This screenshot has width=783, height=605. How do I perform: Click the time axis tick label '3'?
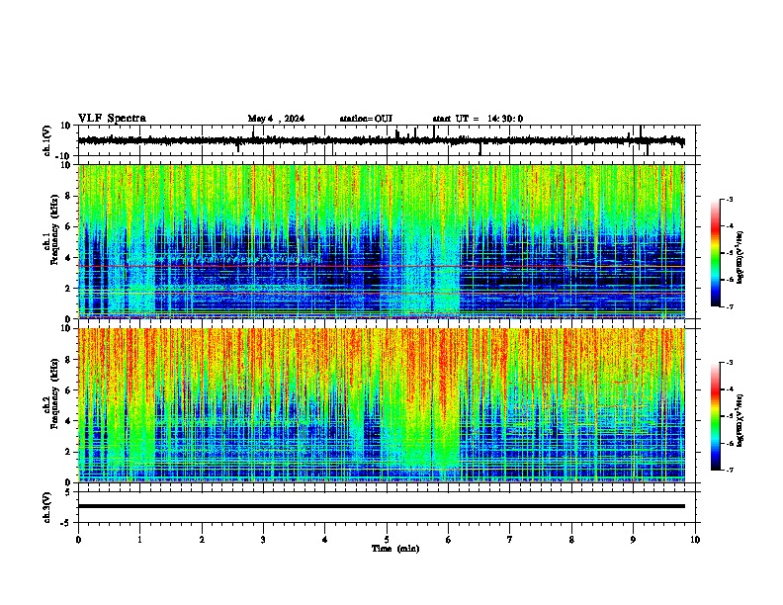click(x=263, y=540)
